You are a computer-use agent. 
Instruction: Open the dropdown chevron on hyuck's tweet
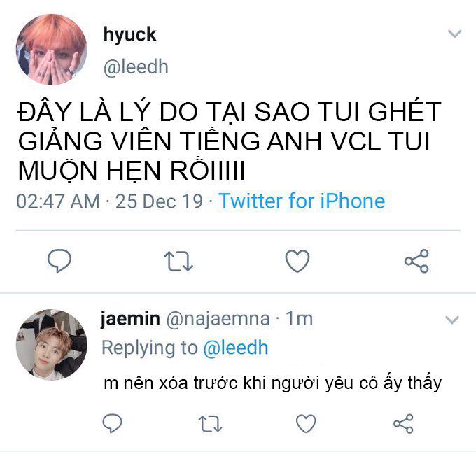pos(454,34)
